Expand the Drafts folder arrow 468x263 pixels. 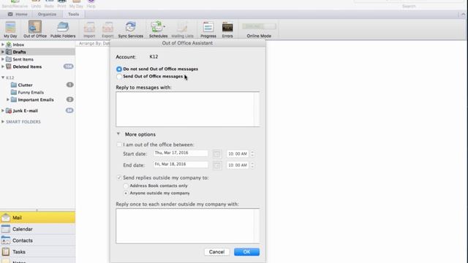coord(3,52)
